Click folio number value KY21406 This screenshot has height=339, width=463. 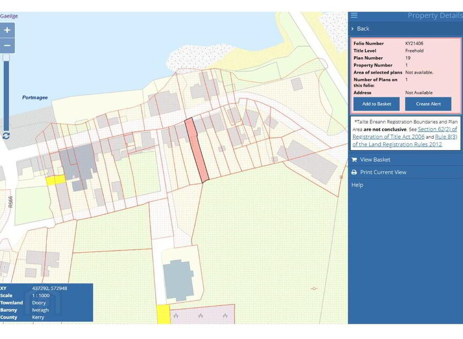pos(414,44)
